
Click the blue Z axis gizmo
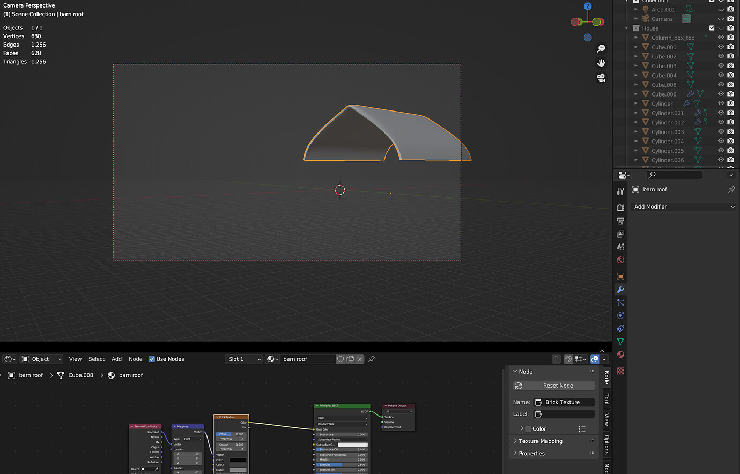point(588,6)
